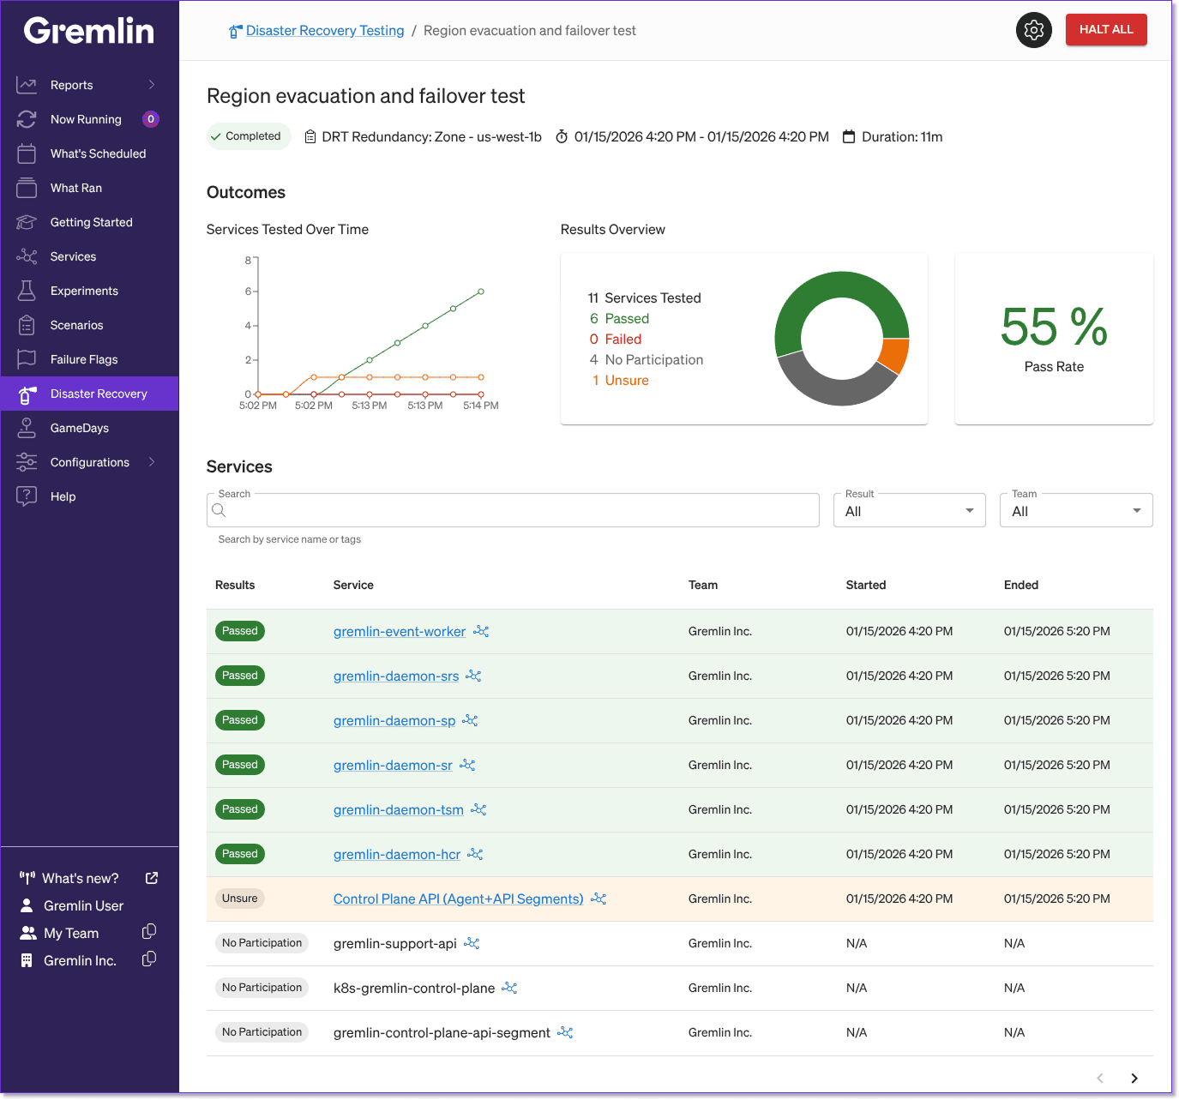Click dependency icon beside gremlin-event-worker
Image resolution: width=1179 pixels, height=1100 pixels.
tap(481, 631)
